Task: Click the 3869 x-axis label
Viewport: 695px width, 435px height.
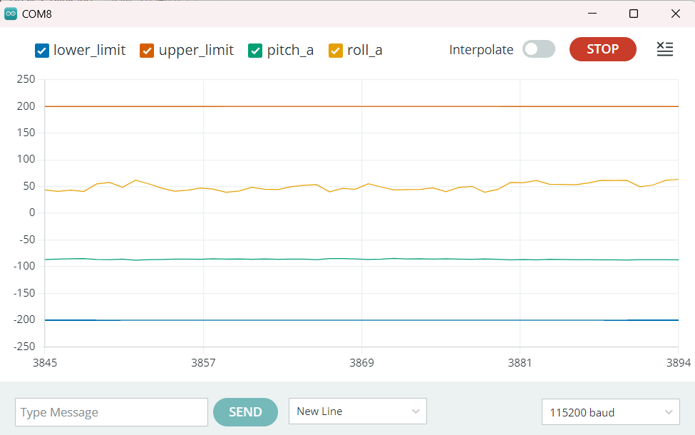Action: (x=361, y=363)
